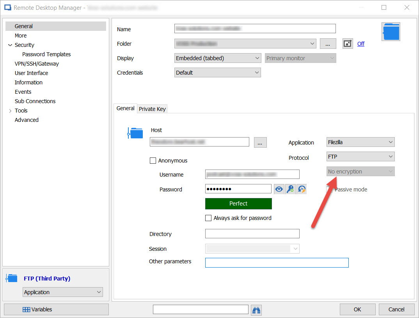Image resolution: width=419 pixels, height=318 pixels.
Task: Click the ellipsis button beside the Host field
Action: tap(260, 142)
